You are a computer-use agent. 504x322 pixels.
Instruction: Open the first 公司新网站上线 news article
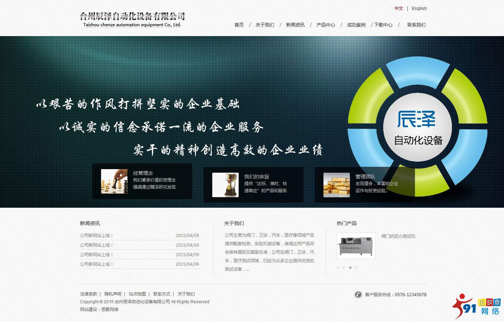(96, 235)
